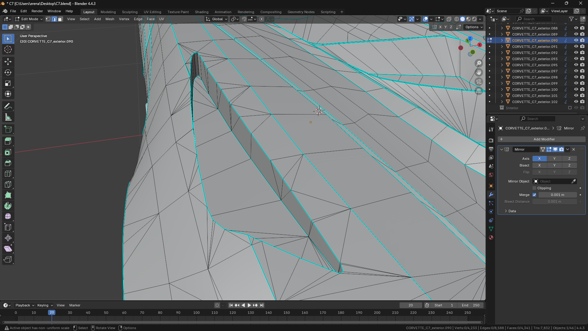
Task: Select the Shear tool
Action: tap(8, 249)
